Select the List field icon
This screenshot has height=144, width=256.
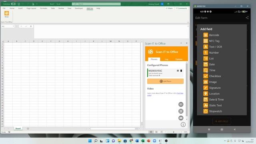(206, 58)
